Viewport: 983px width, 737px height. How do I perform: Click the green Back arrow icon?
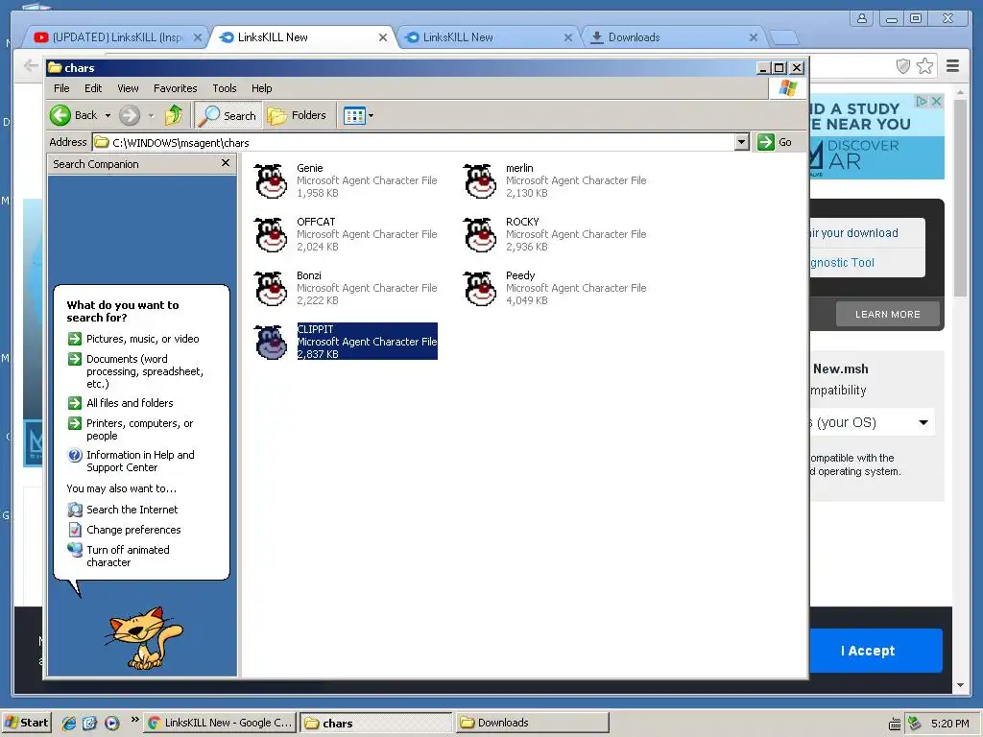click(x=60, y=115)
